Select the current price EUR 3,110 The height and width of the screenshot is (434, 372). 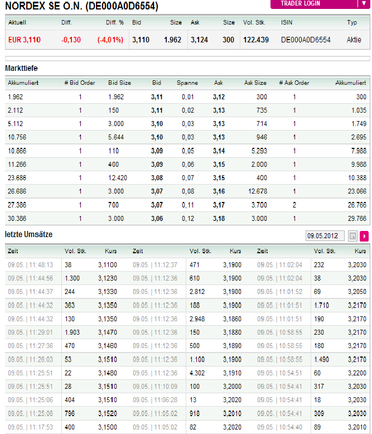point(25,40)
